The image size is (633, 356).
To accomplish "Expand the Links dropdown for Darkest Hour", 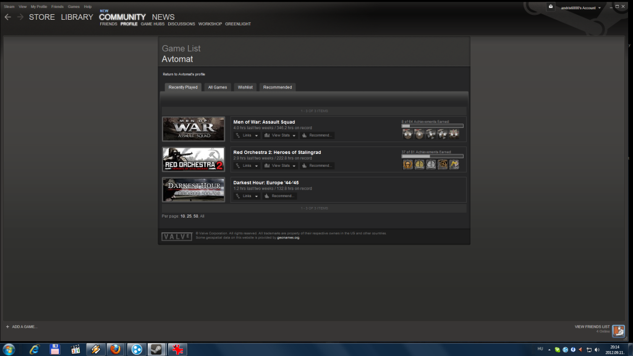I will coord(247,196).
